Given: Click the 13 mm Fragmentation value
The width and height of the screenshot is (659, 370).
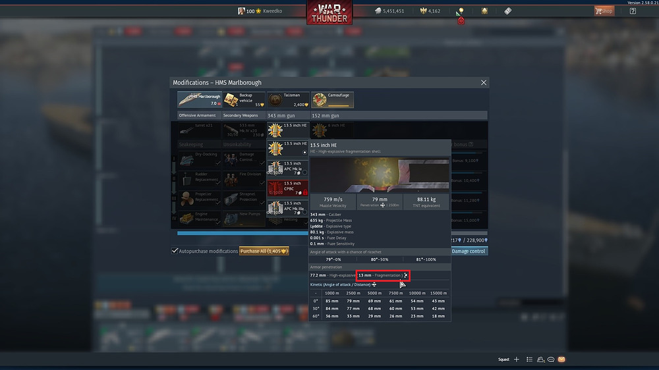Looking at the screenshot, I should pyautogui.click(x=380, y=275).
